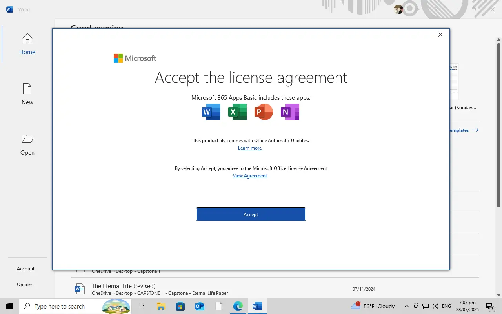502x314 pixels.
Task: Select Open in the Word sidebar
Action: 27,144
